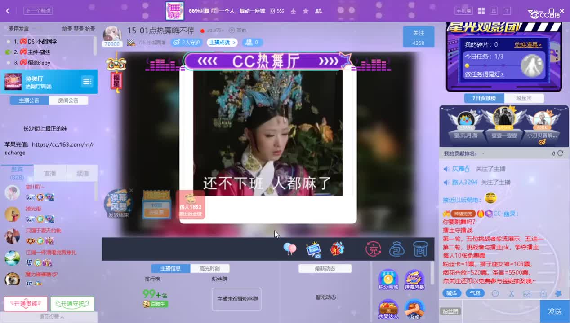Follow the streamer via 关注 button
The height and width of the screenshot is (323, 570).
point(419,37)
